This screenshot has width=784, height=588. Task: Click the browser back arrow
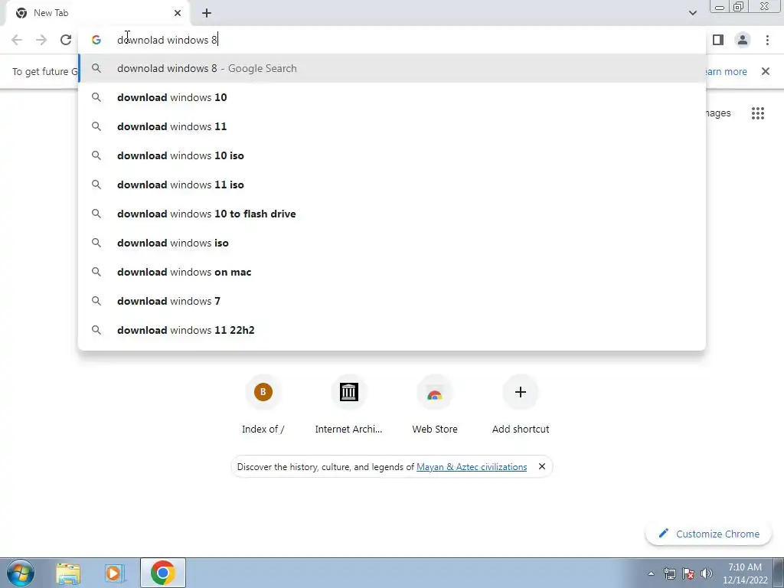click(17, 40)
